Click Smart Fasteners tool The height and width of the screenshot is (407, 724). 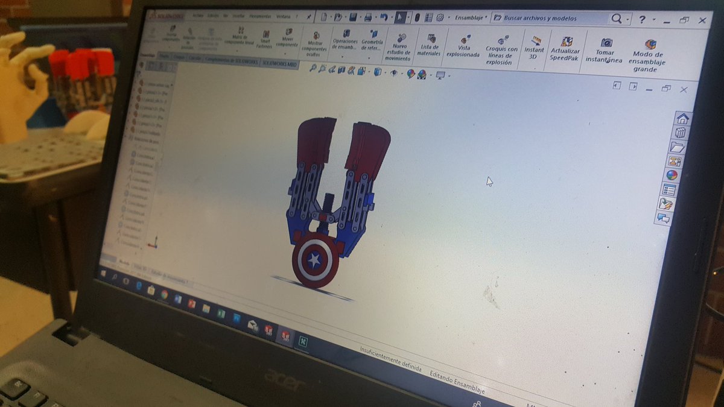pos(264,38)
